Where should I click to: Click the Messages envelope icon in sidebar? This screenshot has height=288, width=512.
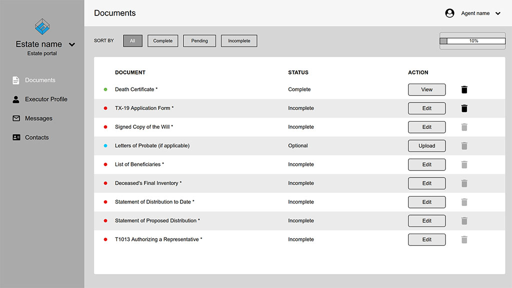(16, 118)
